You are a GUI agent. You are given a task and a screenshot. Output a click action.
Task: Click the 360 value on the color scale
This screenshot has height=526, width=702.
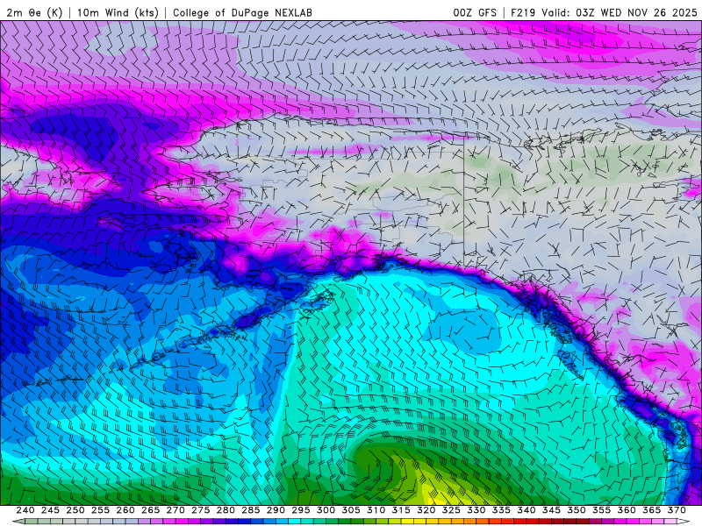pyautogui.click(x=627, y=510)
